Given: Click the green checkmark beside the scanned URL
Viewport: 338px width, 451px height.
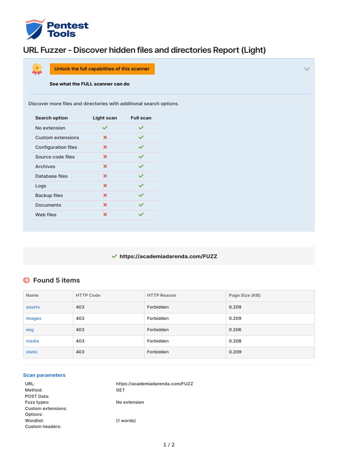Looking at the screenshot, I should click(x=114, y=256).
